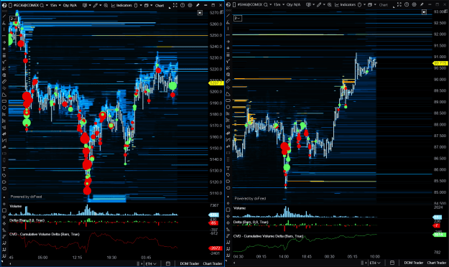Toggle the pin icon on left chart window

coord(198,5)
